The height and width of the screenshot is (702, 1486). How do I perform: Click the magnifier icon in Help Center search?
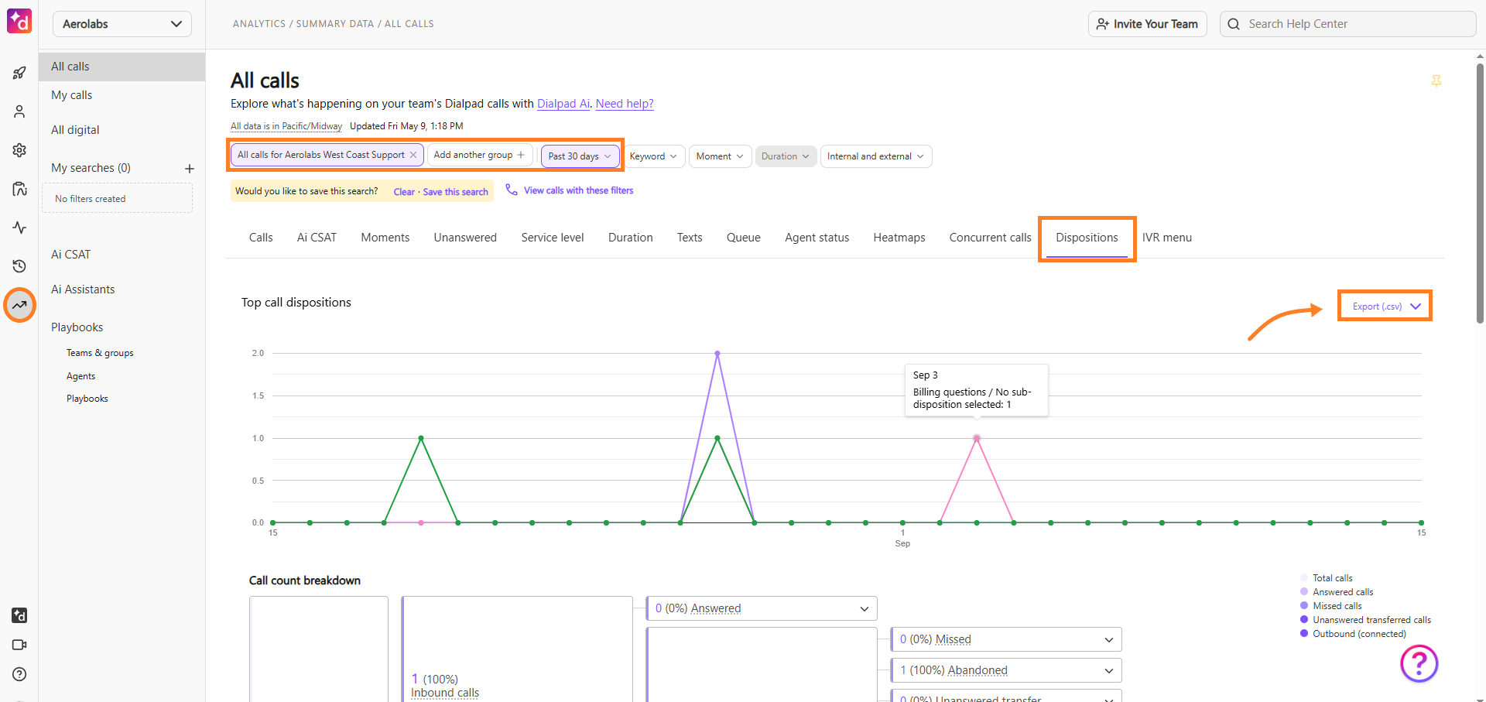click(1234, 24)
